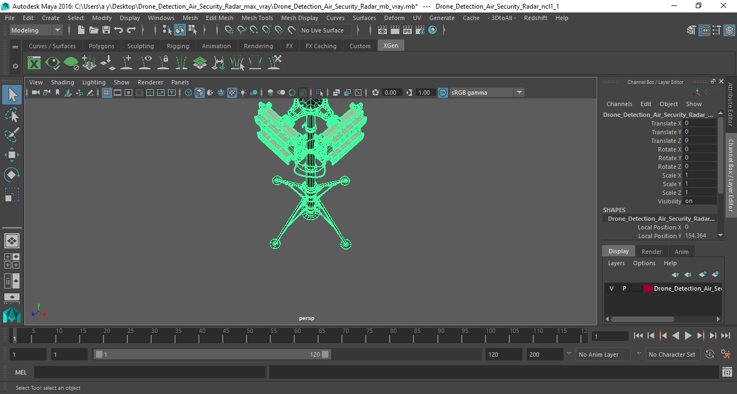This screenshot has height=394, width=737.
Task: Click the red color swatch of the layer
Action: 648,288
